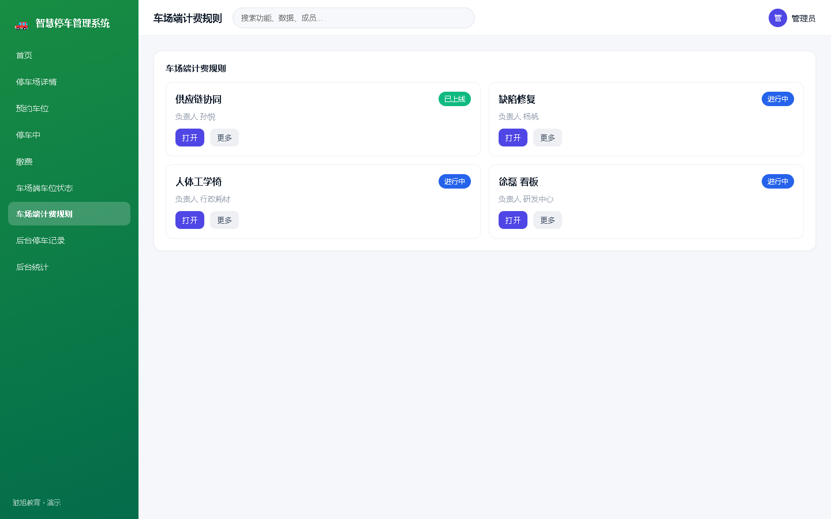The height and width of the screenshot is (519, 831).
Task: Open the 停车中 sidebar item
Action: coord(69,135)
